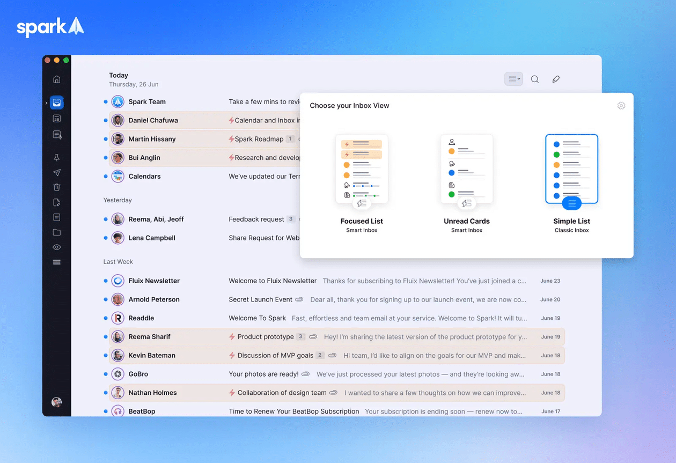The height and width of the screenshot is (463, 676).
Task: Select the Simple List inbox view
Action: pos(572,183)
